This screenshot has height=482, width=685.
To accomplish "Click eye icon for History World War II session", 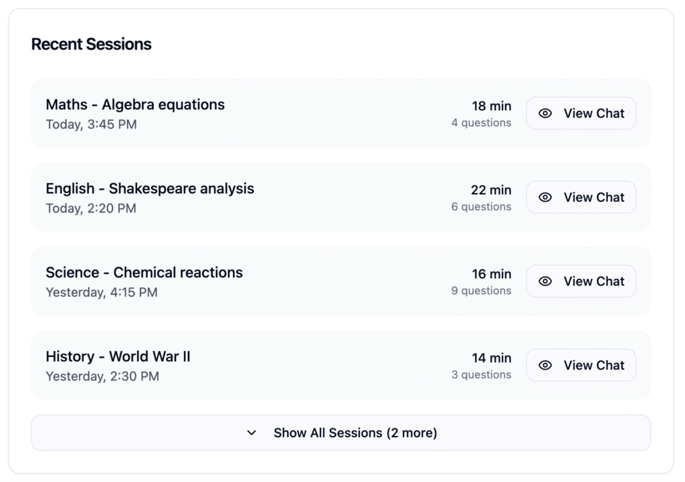I will coord(545,366).
